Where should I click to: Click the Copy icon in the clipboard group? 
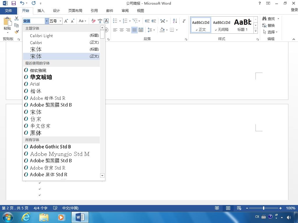17,25
